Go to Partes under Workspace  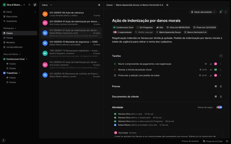tap(20, 38)
